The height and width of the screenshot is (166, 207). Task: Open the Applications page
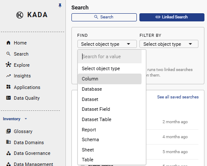click(x=27, y=87)
